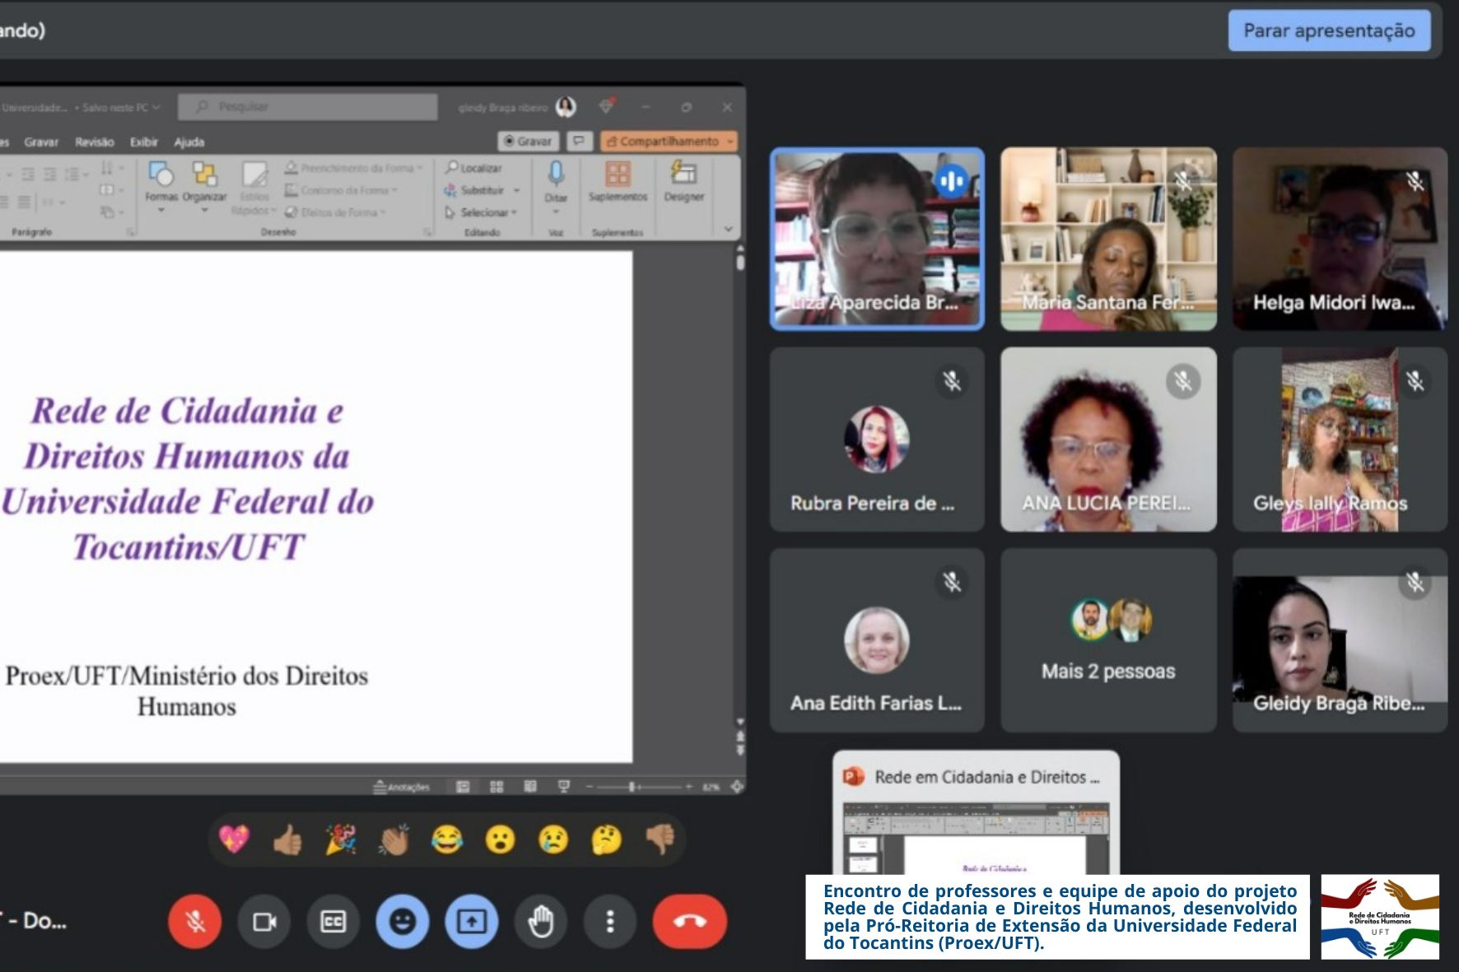The width and height of the screenshot is (1459, 972).
Task: Turn on the camera in Meet
Action: click(x=264, y=921)
